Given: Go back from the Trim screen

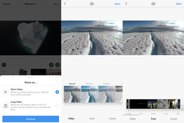Looking at the screenshot, I should point(126,4).
